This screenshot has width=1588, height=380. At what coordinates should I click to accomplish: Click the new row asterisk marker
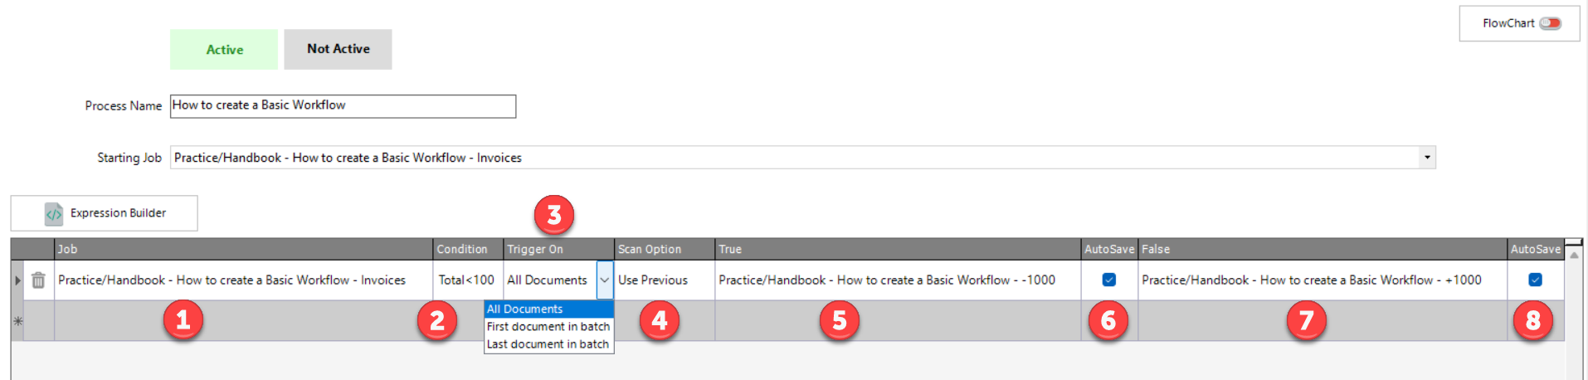click(x=17, y=321)
